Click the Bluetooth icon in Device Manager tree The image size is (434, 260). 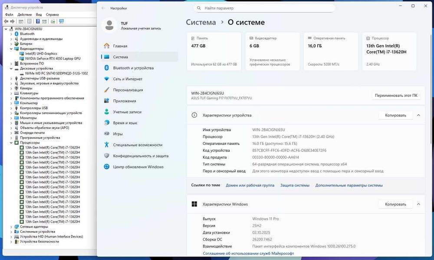(x=16, y=34)
